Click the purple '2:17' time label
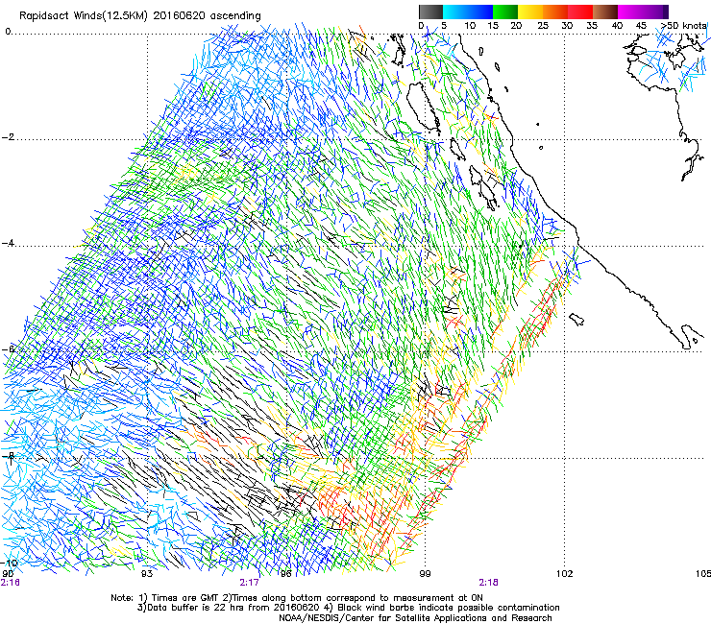The width and height of the screenshot is (711, 624). point(250,583)
